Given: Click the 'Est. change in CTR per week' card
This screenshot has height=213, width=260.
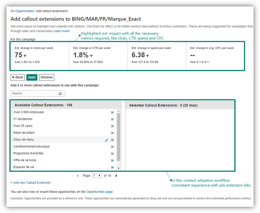Looking at the screenshot, I should coord(98,56).
